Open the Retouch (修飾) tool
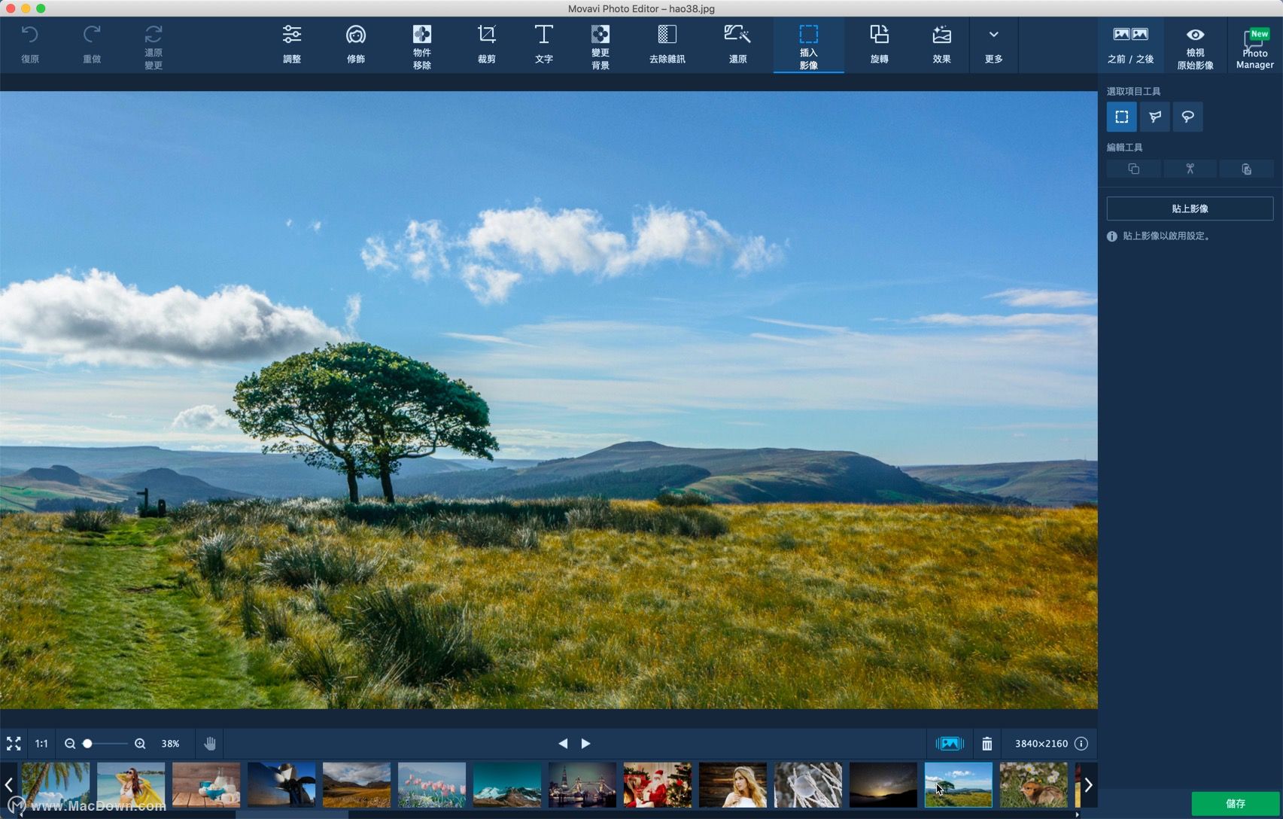 click(x=355, y=44)
